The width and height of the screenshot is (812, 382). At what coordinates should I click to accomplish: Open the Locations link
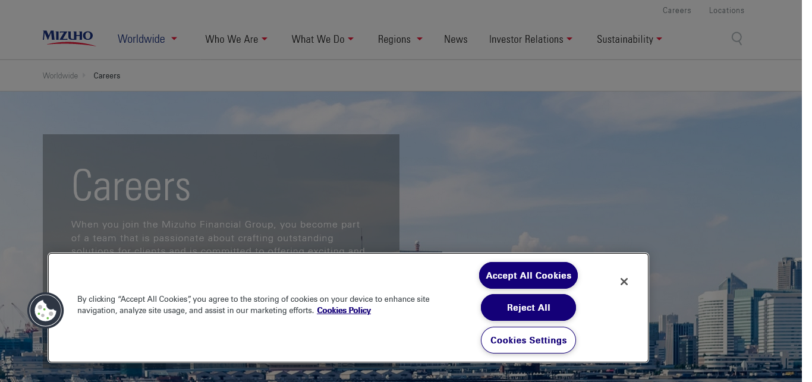[726, 10]
